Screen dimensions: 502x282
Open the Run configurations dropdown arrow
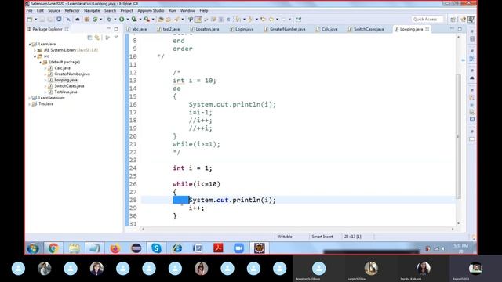coord(127,20)
